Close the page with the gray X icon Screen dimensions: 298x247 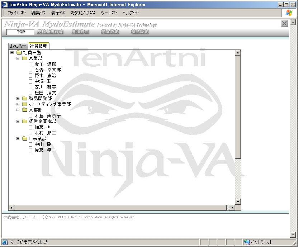284,24
